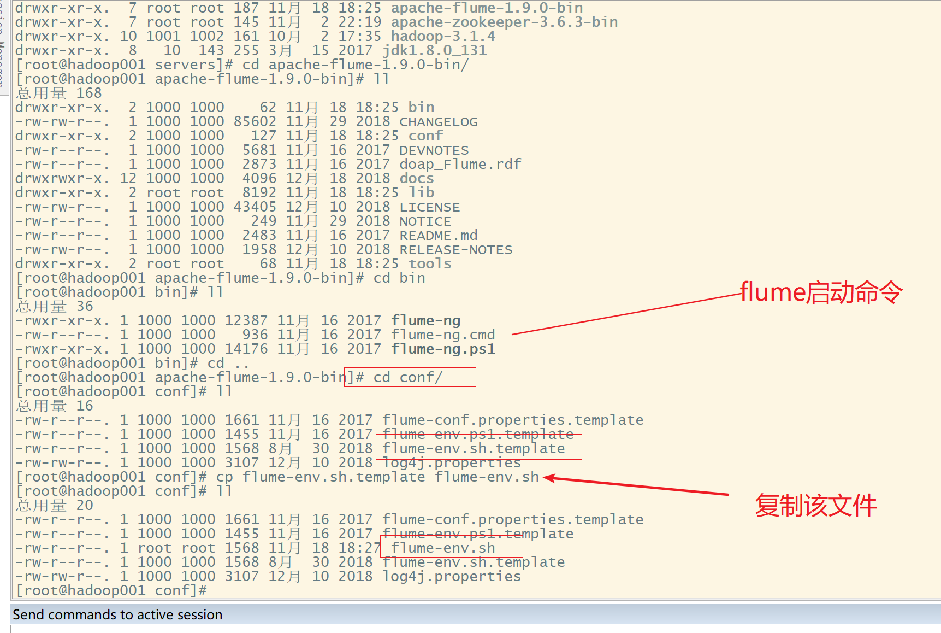Viewport: 941px width, 633px height.
Task: Click the '总用量 16' line
Action: (x=55, y=406)
